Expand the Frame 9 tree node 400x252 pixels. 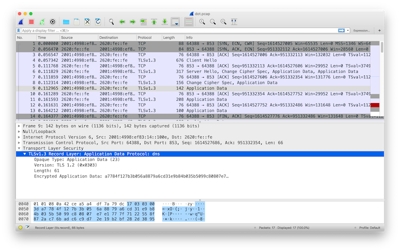(x=19, y=126)
